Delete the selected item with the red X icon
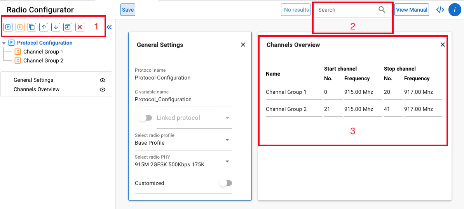The width and height of the screenshot is (464, 209). [80, 27]
